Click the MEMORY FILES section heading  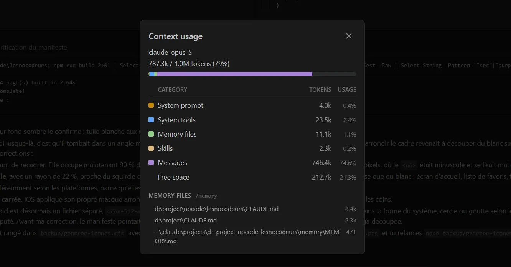(170, 196)
